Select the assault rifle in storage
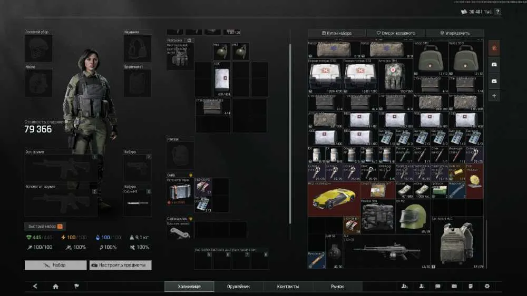The width and height of the screenshot is (527, 296). tap(387, 251)
